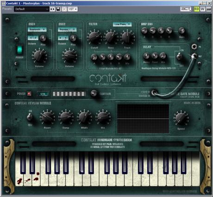Click the IN jack socket on the right

tap(194, 47)
